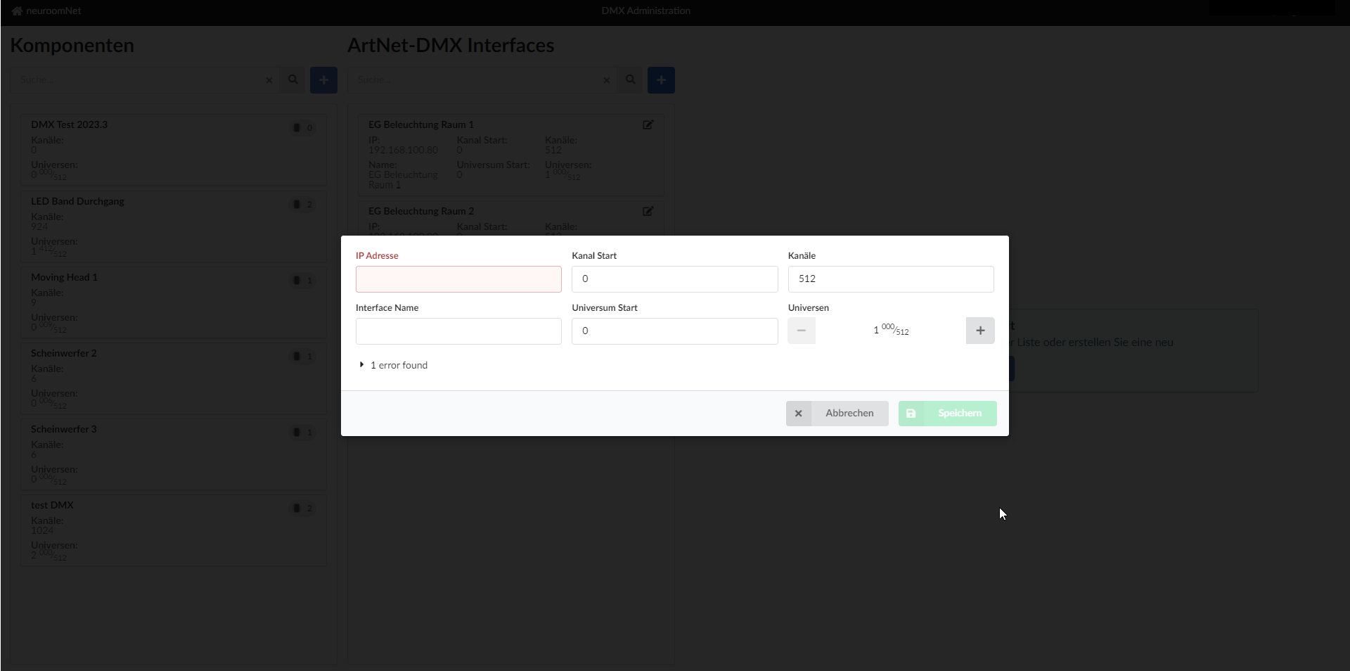Click the Speichern save button

pyautogui.click(x=947, y=414)
